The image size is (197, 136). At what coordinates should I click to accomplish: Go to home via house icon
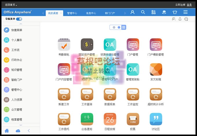coord(7,131)
